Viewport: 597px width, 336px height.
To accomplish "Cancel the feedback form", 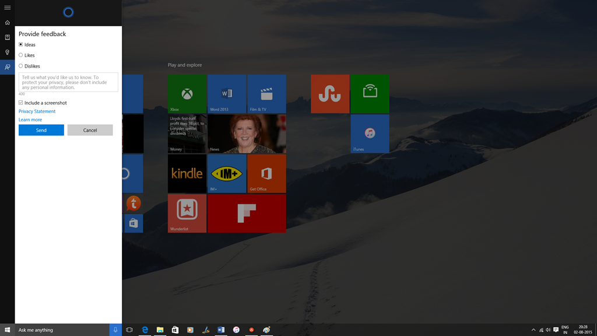I will tap(90, 130).
